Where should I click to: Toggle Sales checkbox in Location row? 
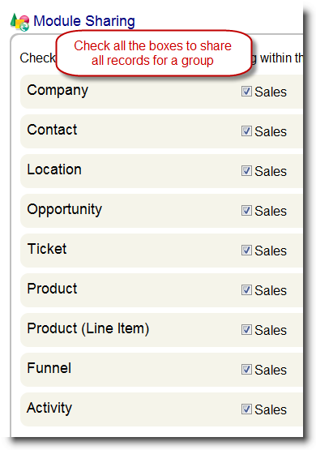point(246,170)
